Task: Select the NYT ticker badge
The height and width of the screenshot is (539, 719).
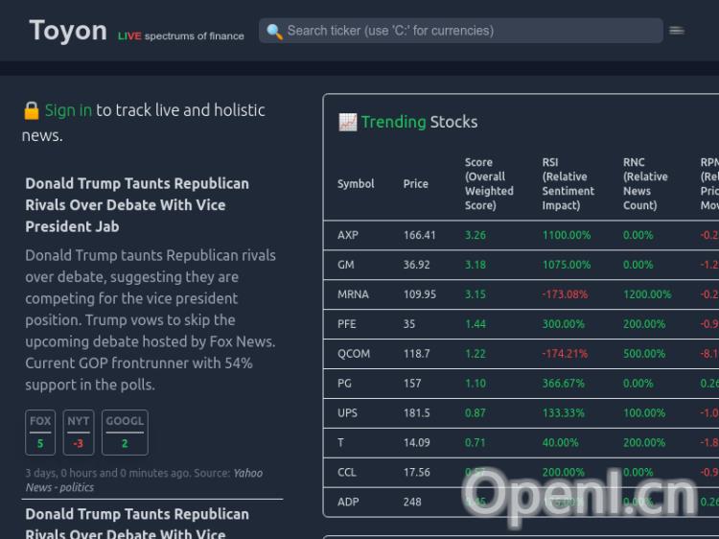Action: (x=79, y=432)
